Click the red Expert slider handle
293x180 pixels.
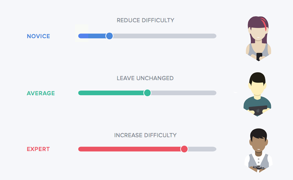point(184,149)
